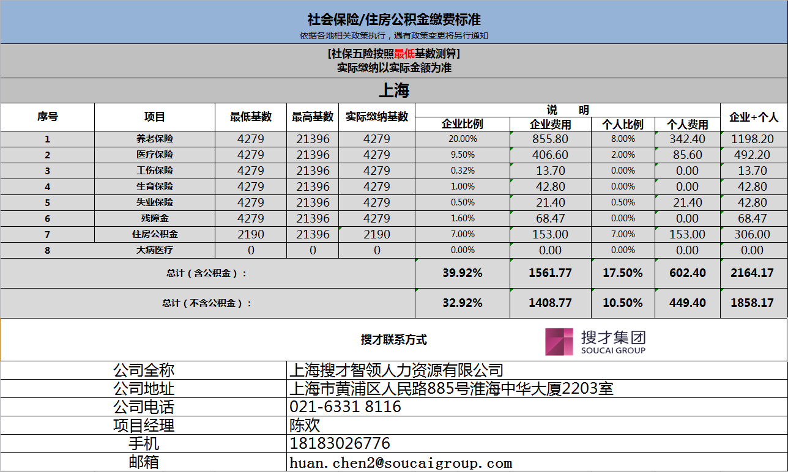
Task: Click the 最高基数 column header
Action: 313,117
